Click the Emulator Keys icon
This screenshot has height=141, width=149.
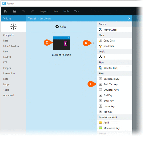click(100, 90)
